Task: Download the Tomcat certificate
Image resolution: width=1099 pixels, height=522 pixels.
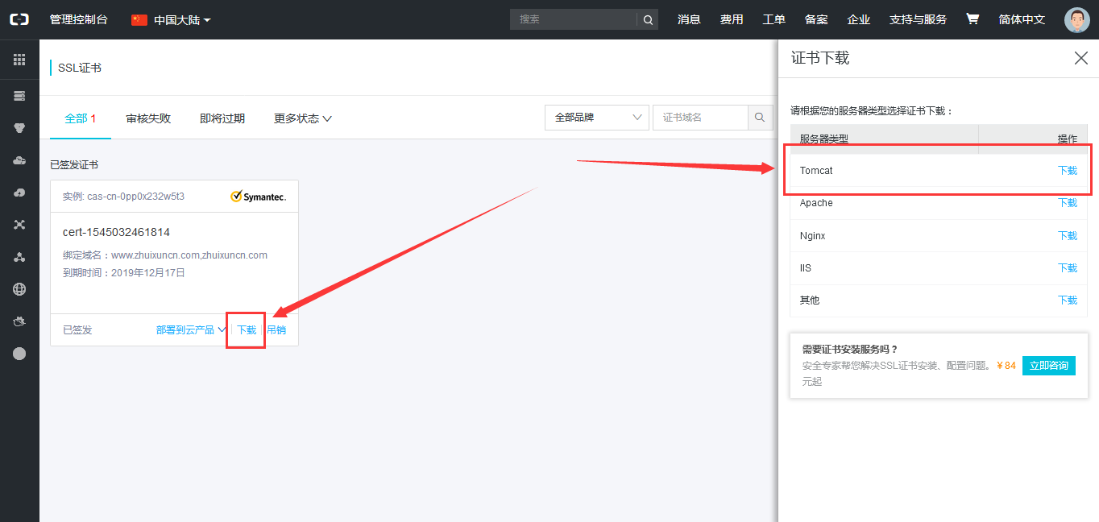Action: [1067, 170]
